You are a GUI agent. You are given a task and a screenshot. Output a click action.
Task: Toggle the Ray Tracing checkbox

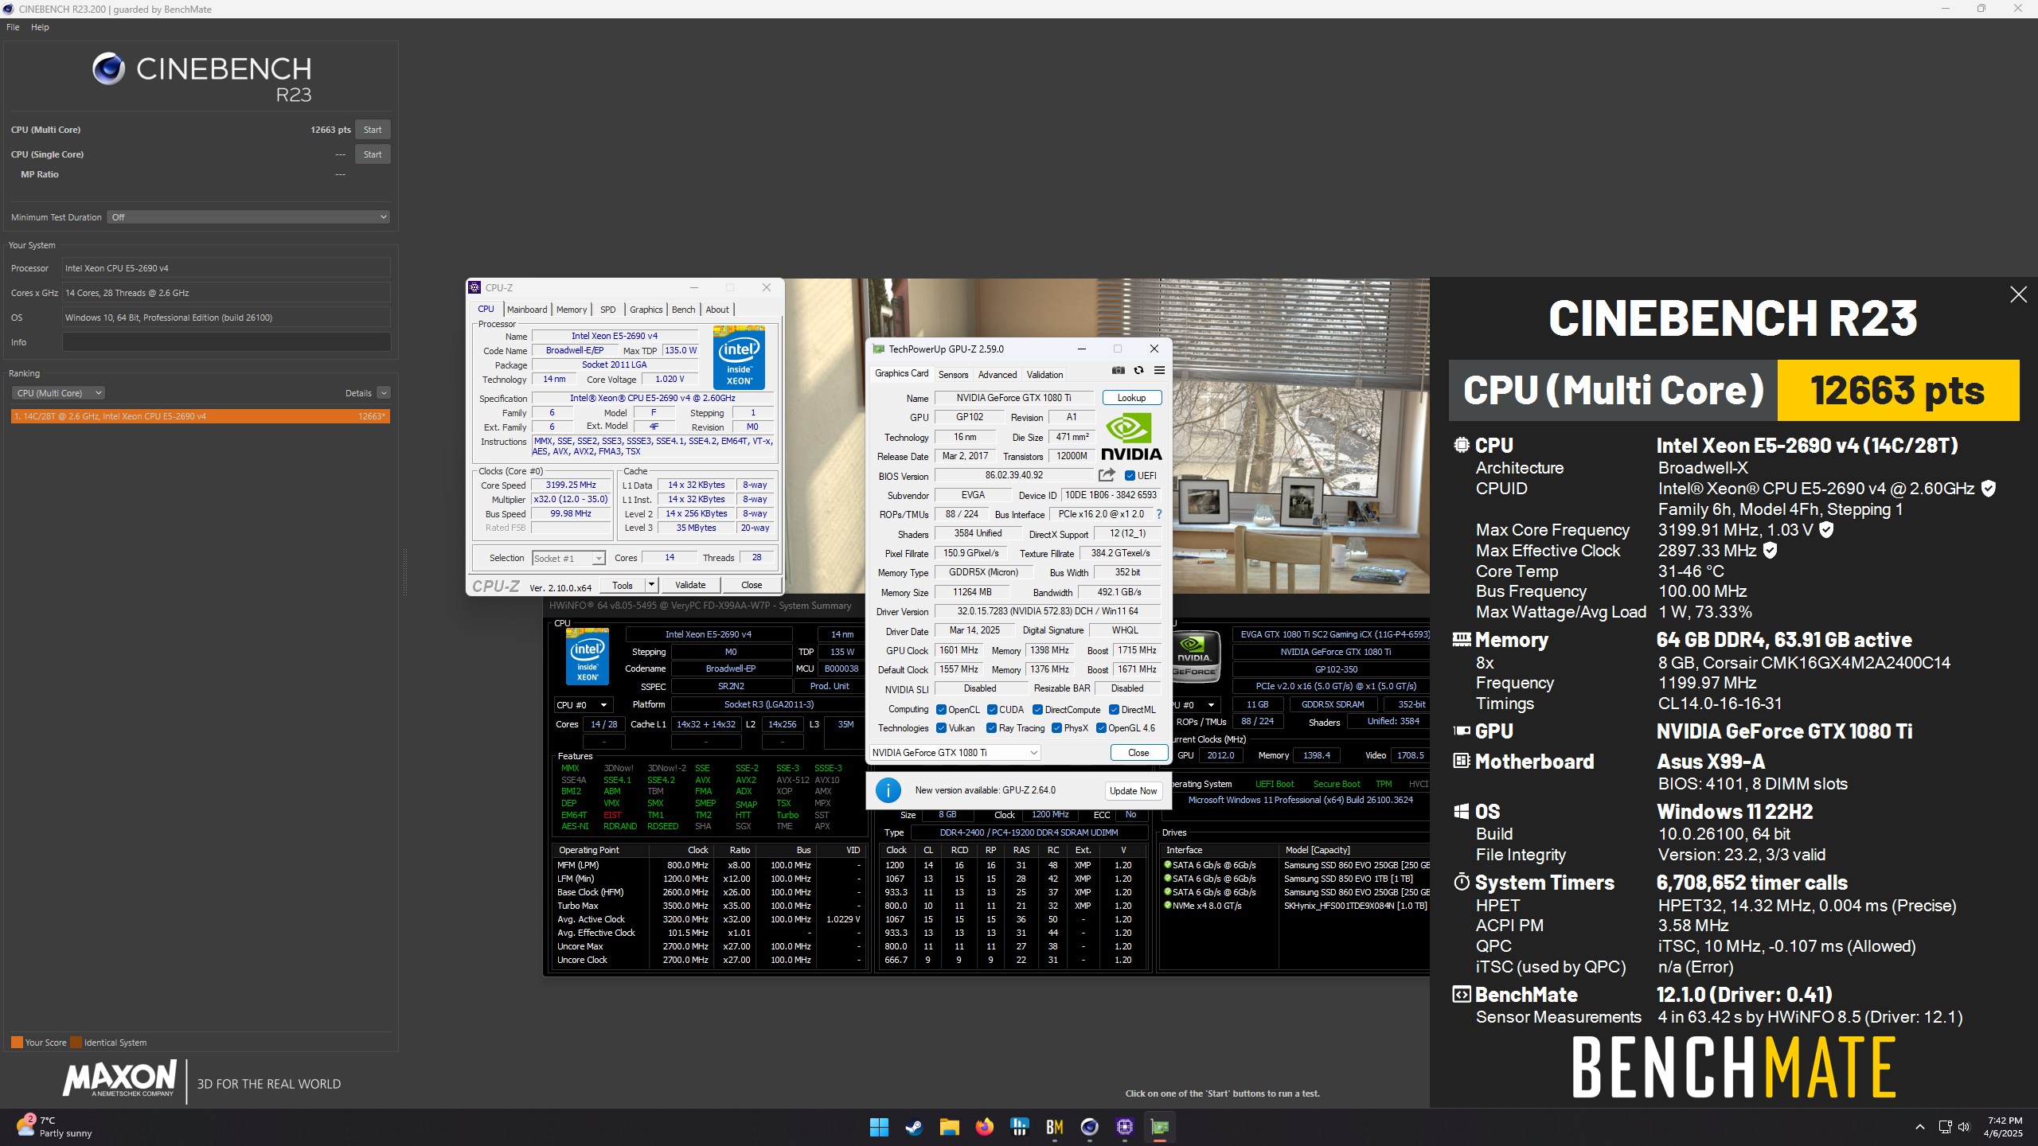coord(991,728)
